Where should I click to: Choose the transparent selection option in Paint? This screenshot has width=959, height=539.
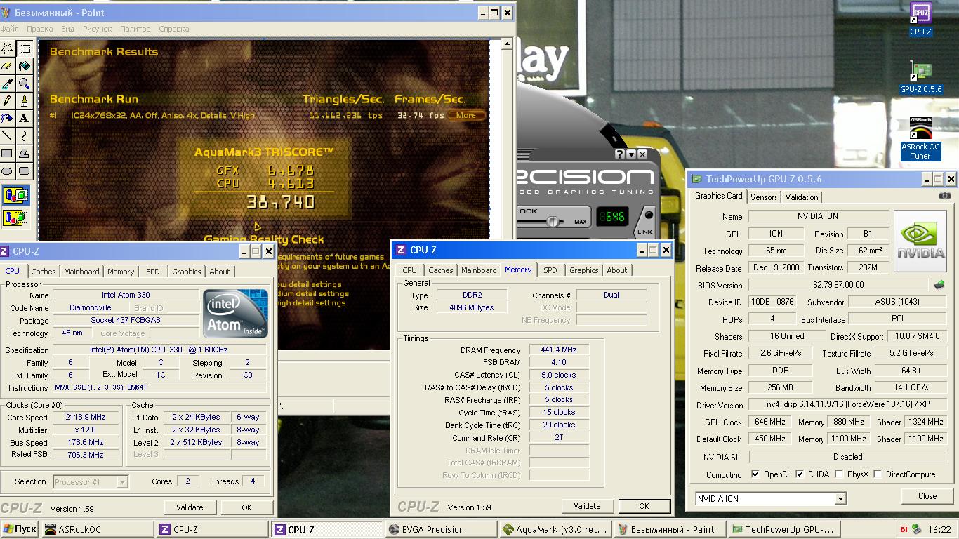tap(15, 218)
